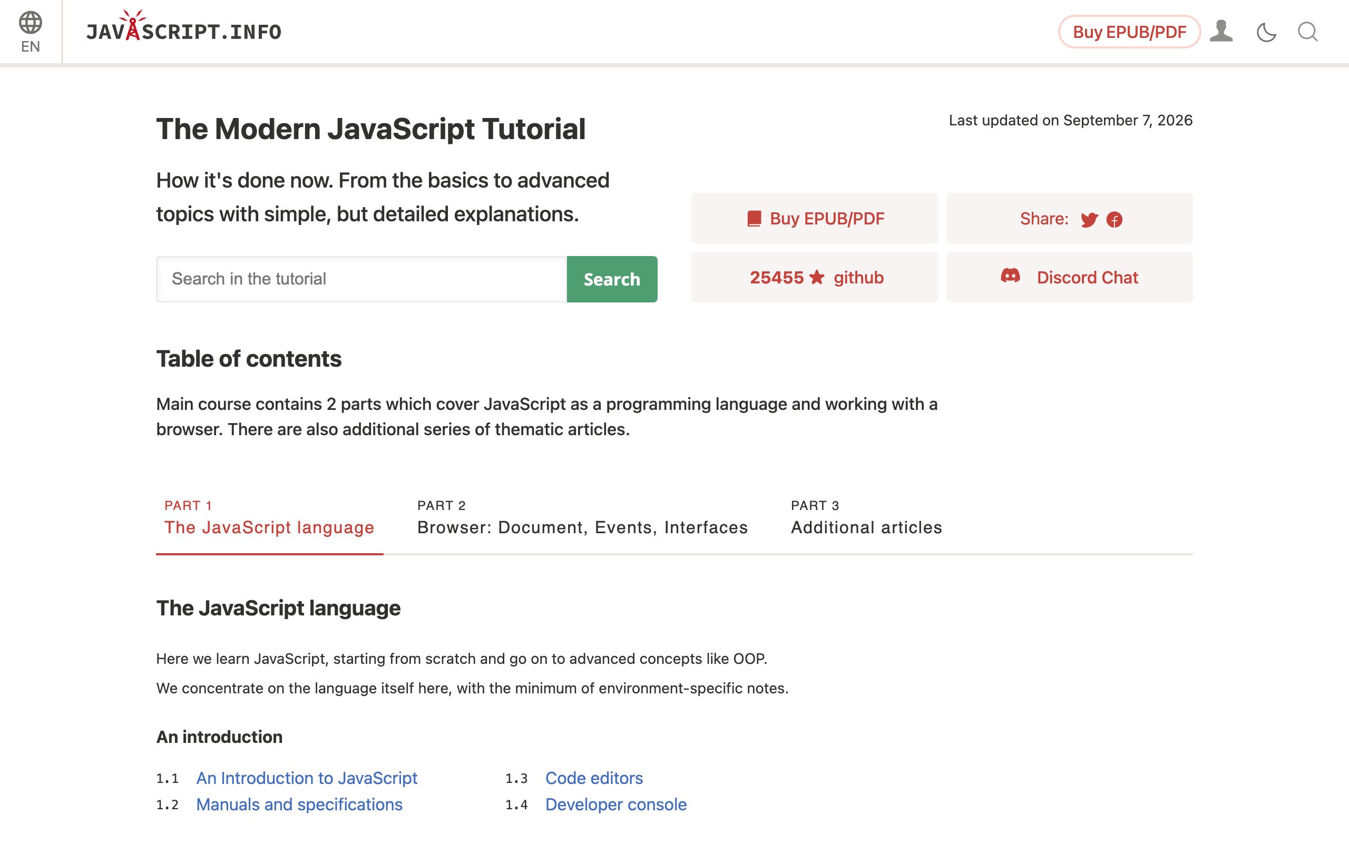
Task: Click the Buy EPUB/PDF card with book icon
Action: click(815, 218)
